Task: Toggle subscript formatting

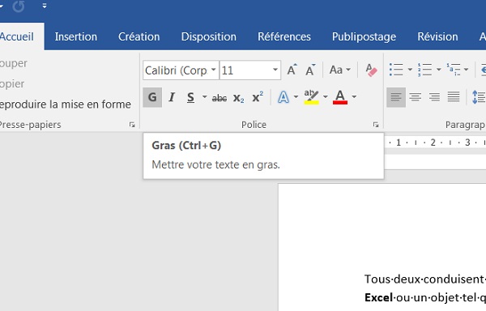Action: pos(238,98)
